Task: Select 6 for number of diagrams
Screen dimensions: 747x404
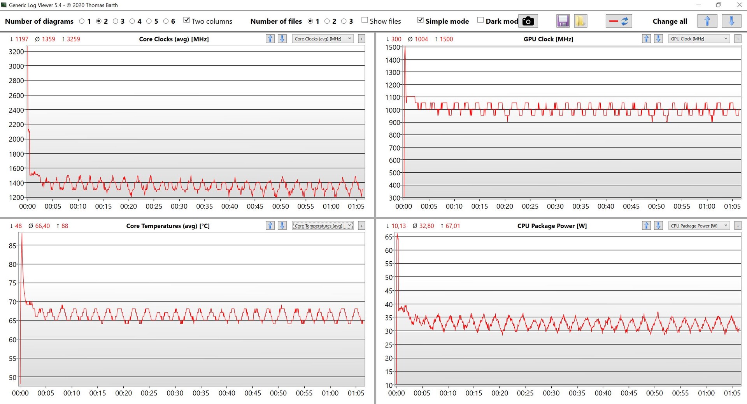Action: (x=166, y=21)
